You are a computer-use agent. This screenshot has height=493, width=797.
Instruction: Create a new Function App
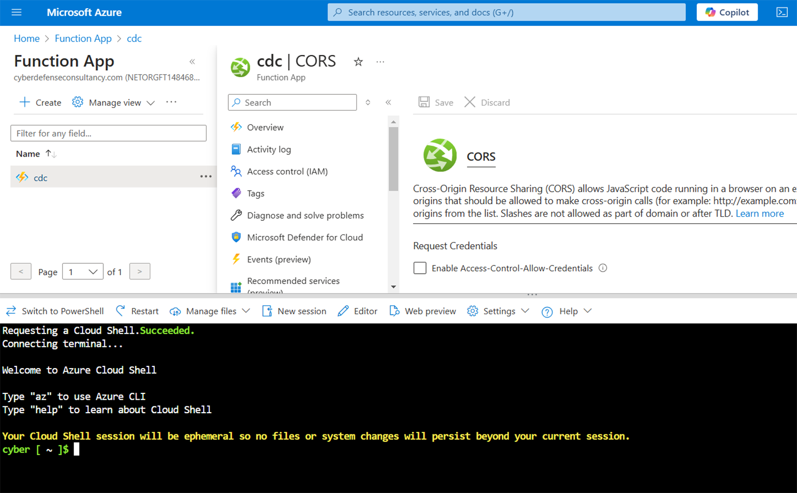(40, 102)
